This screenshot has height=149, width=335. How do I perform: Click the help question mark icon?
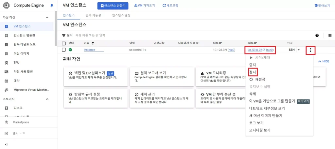(x=317, y=35)
